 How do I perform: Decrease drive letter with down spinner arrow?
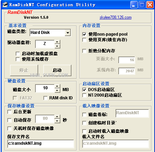tap(57, 46)
